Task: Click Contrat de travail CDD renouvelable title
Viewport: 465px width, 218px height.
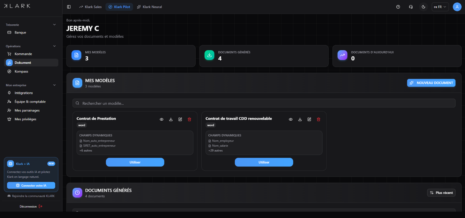Action: click(239, 118)
